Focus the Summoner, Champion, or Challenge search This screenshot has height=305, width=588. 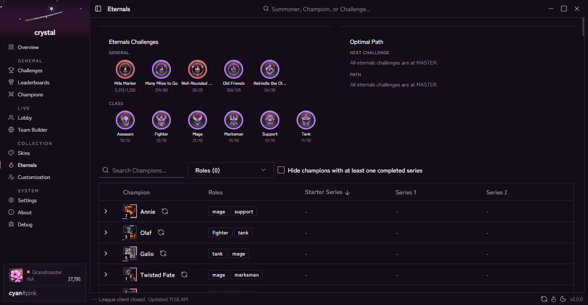pos(321,9)
